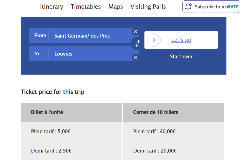This screenshot has width=247, height=160.
Task: Click Start over to reset search
Action: pos(181,57)
